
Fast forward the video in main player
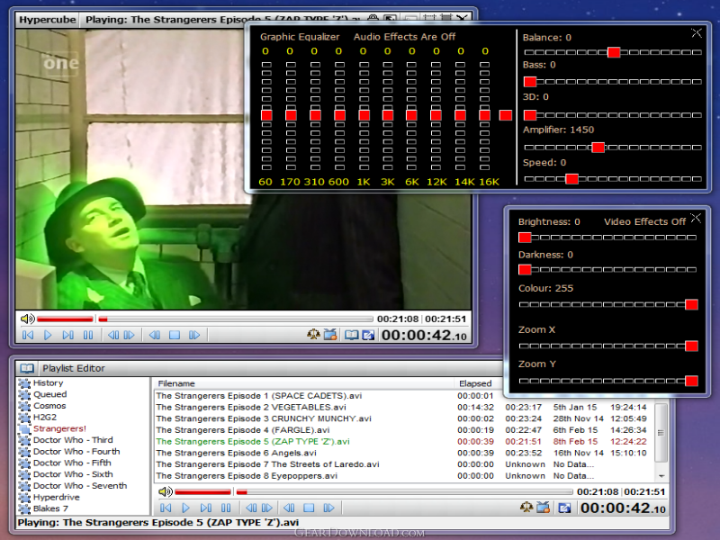tap(194, 335)
